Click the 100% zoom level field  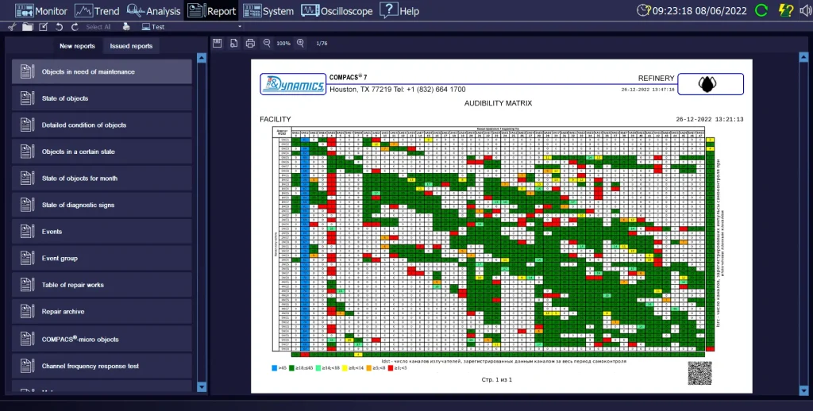coord(283,44)
